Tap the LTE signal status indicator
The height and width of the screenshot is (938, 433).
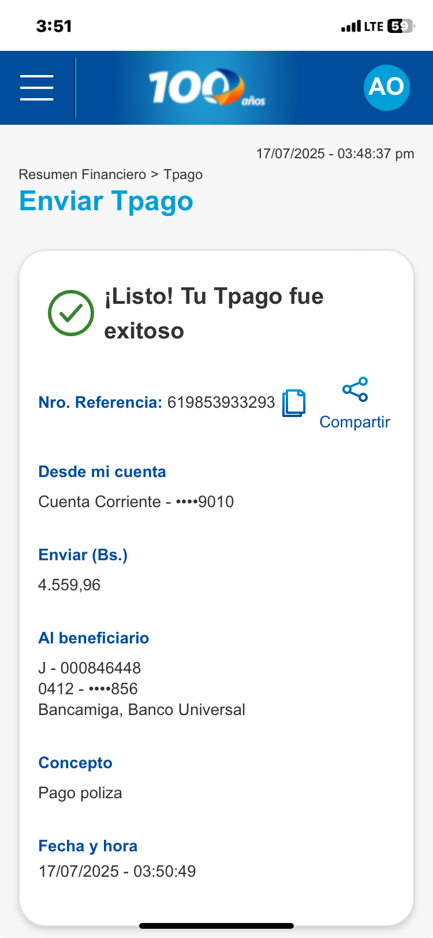362,26
